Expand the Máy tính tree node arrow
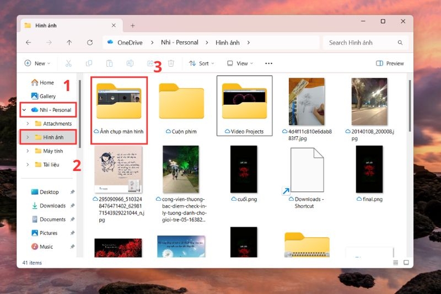 pos(28,151)
